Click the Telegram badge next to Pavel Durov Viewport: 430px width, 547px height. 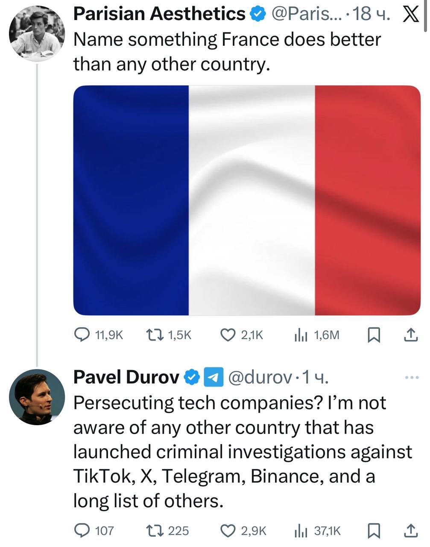click(214, 377)
